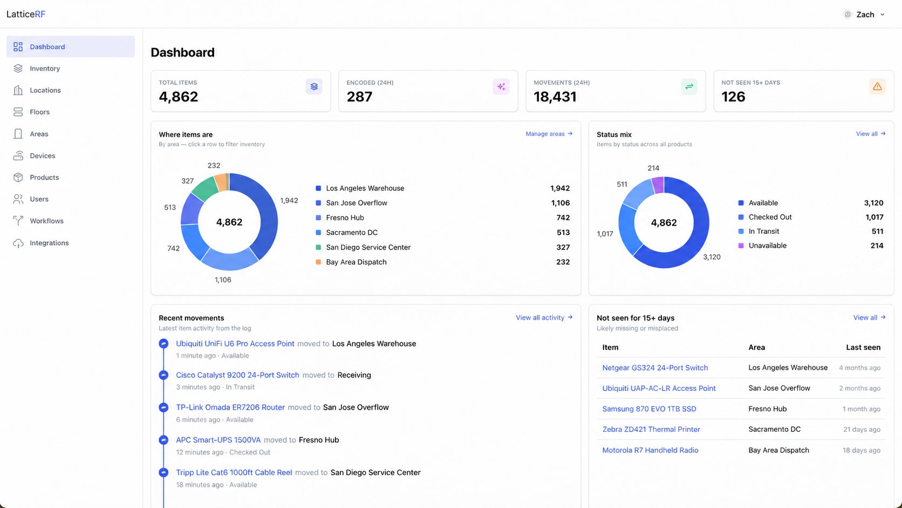
Task: Open the Zach user menu dropdown
Action: tap(864, 15)
